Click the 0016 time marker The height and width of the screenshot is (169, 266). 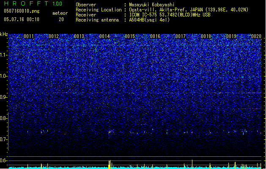tap(155, 36)
